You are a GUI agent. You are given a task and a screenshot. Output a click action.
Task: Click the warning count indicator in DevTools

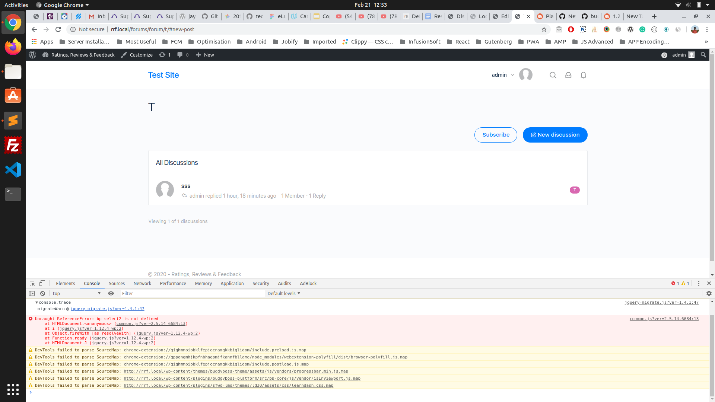tap(684, 283)
